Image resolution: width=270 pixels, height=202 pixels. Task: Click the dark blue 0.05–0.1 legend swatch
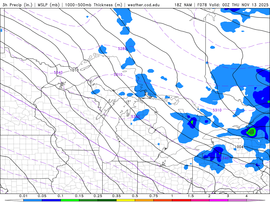pos(51,200)
